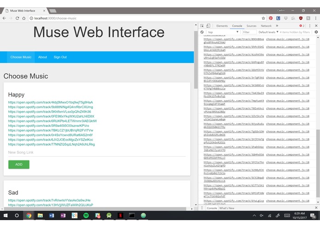Switch to the Sources tab
The image size is (320, 227).
pos(251,26)
